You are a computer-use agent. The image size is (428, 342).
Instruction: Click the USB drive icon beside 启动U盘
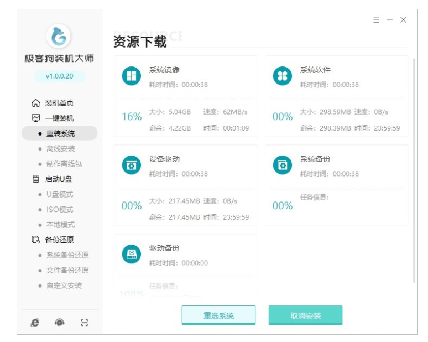(x=36, y=179)
